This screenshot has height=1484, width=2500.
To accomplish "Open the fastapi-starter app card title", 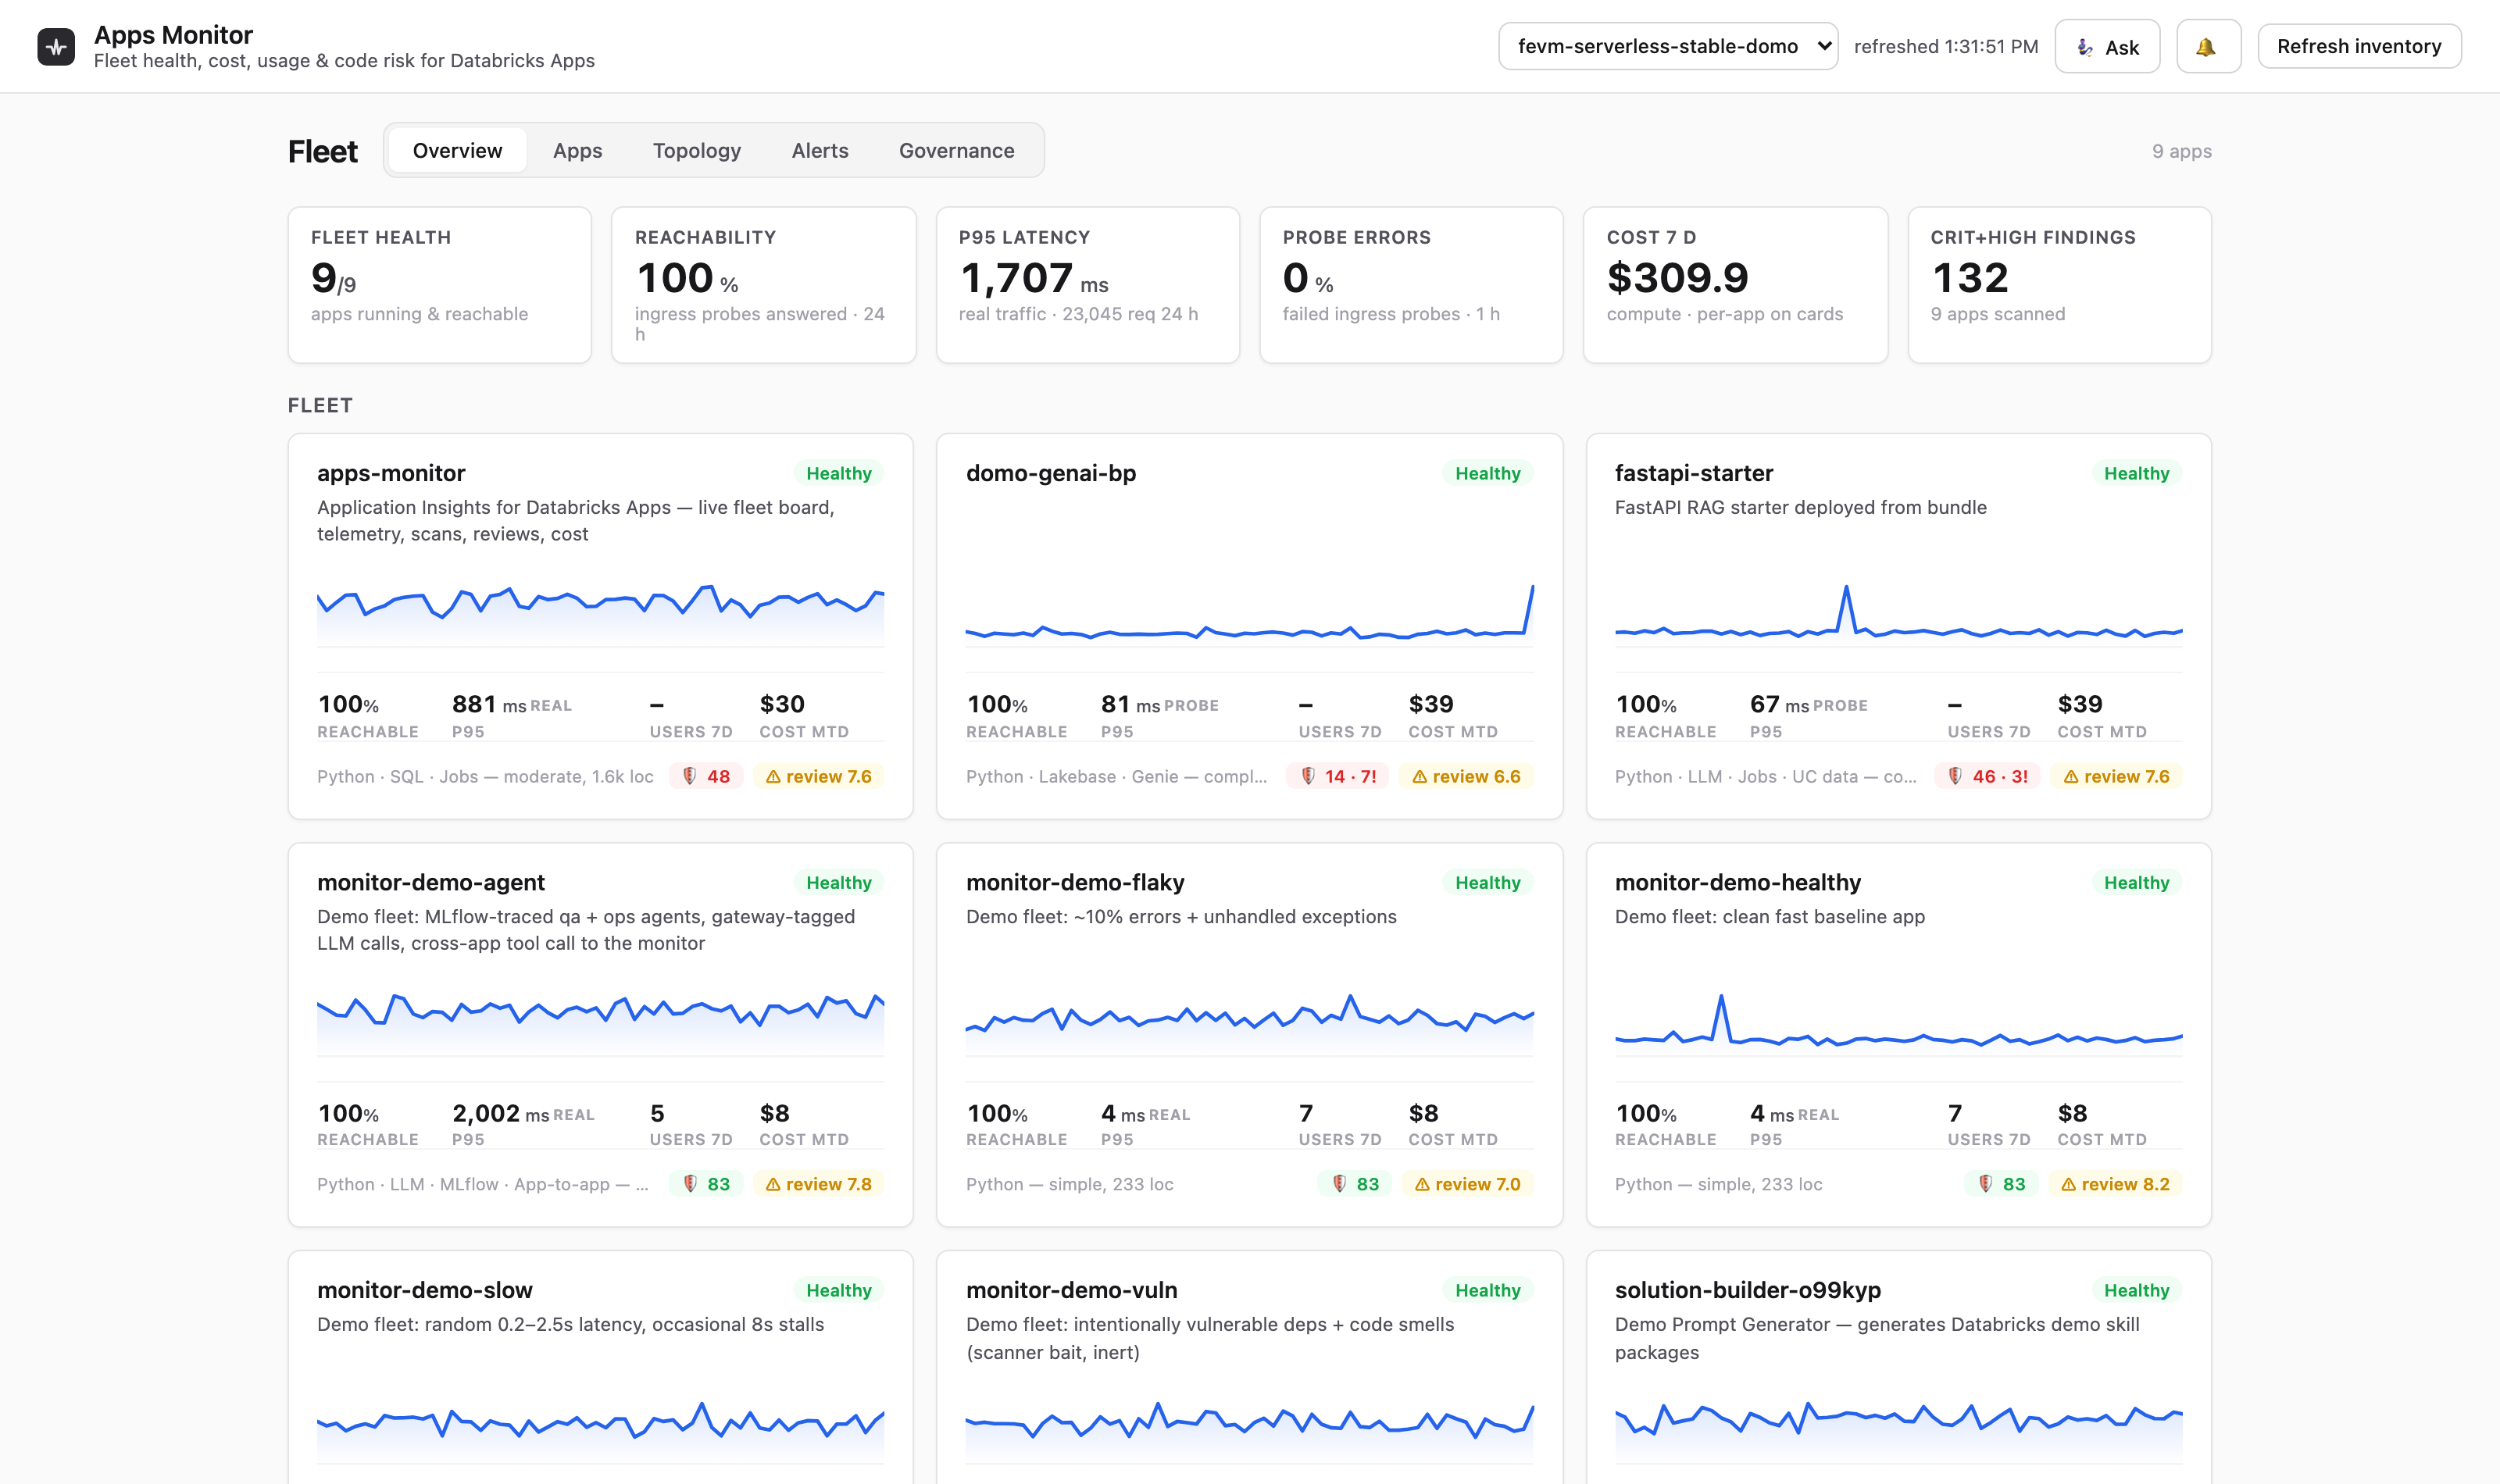I will pos(1694,473).
